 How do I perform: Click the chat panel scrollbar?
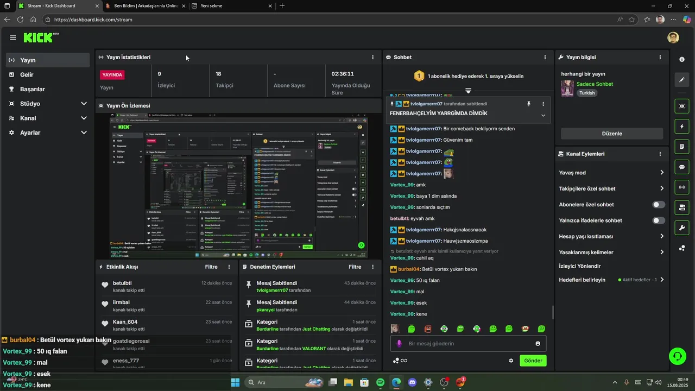coord(553,312)
